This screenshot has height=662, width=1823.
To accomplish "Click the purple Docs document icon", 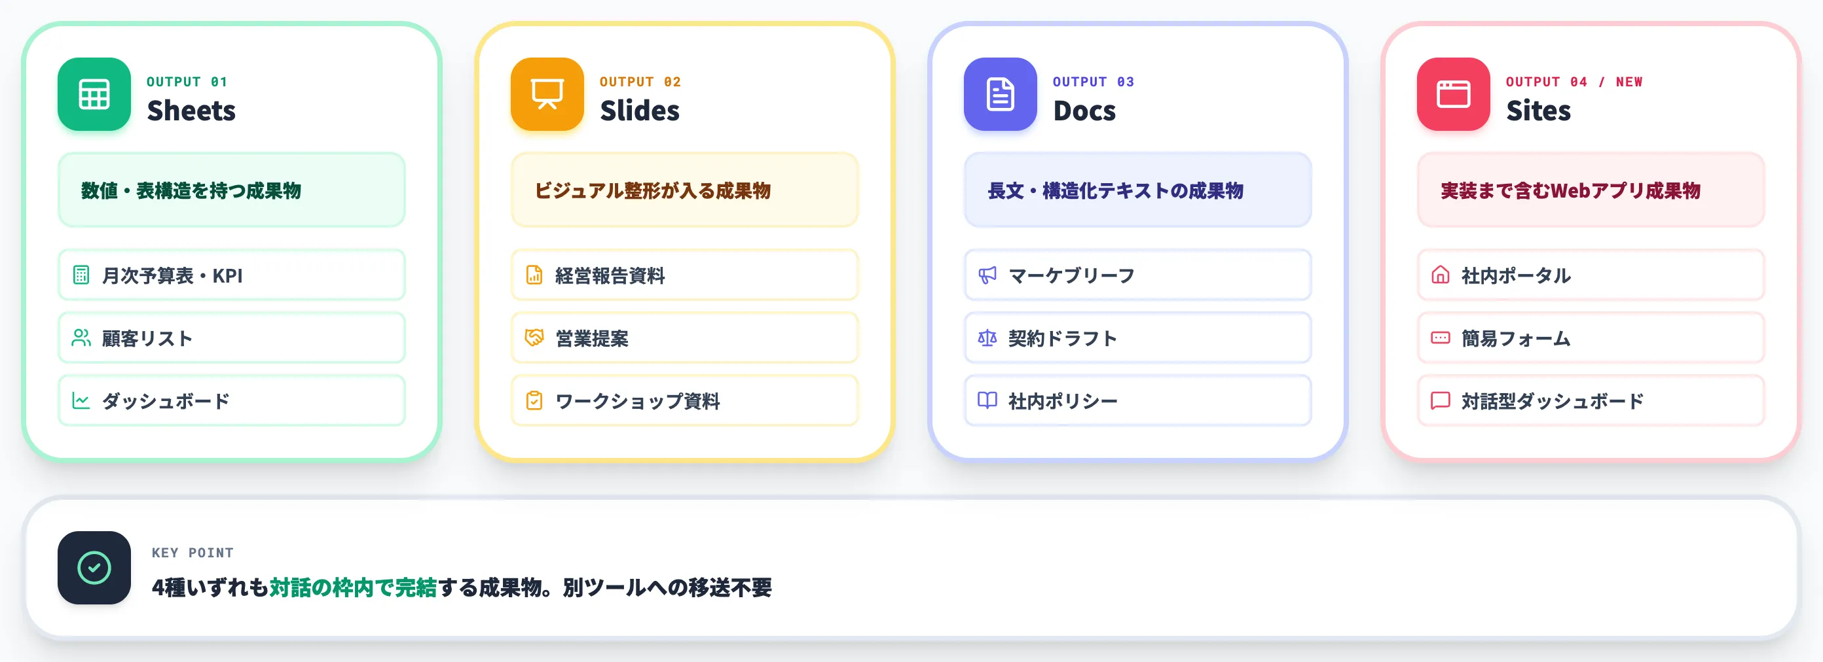I will click(x=1000, y=94).
